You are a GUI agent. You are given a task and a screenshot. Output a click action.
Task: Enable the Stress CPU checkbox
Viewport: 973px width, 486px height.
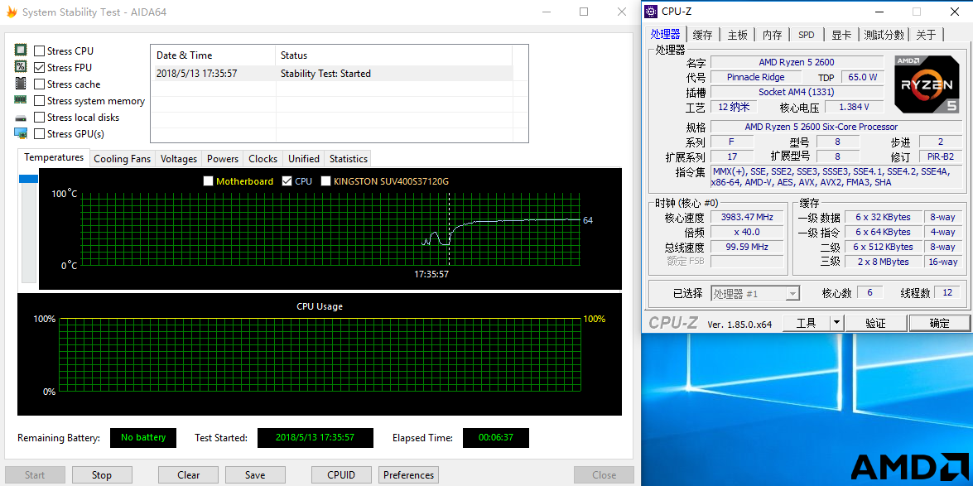39,51
